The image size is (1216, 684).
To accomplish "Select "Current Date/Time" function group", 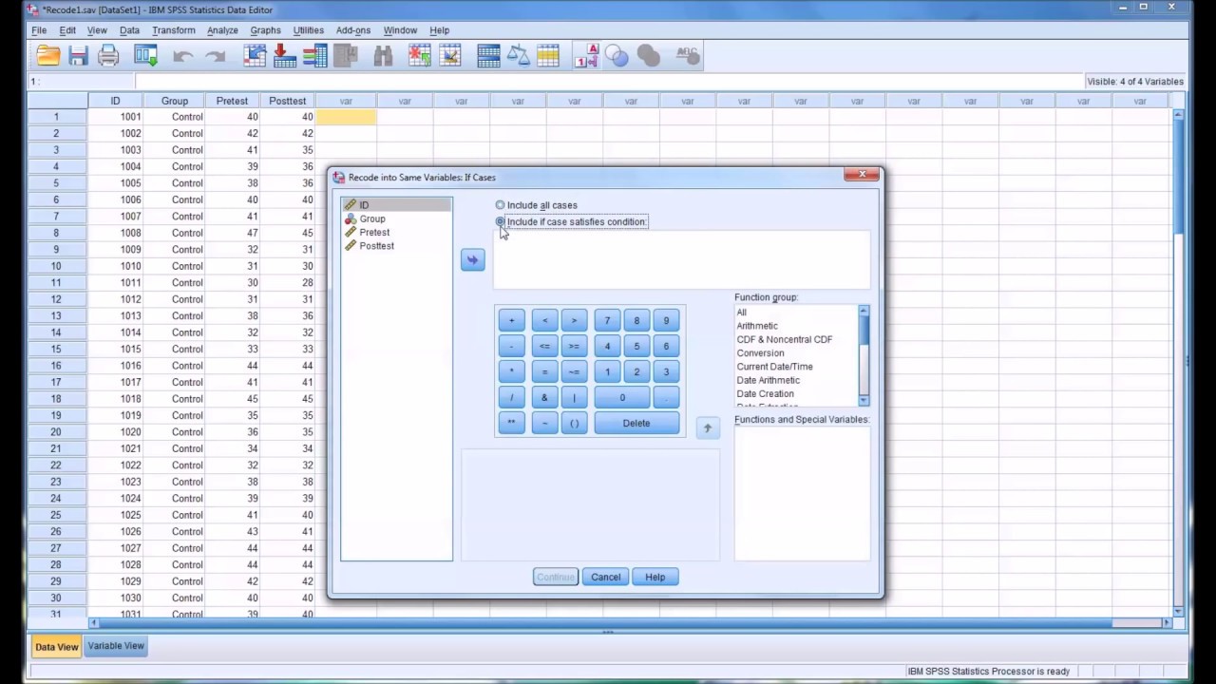I will click(774, 367).
